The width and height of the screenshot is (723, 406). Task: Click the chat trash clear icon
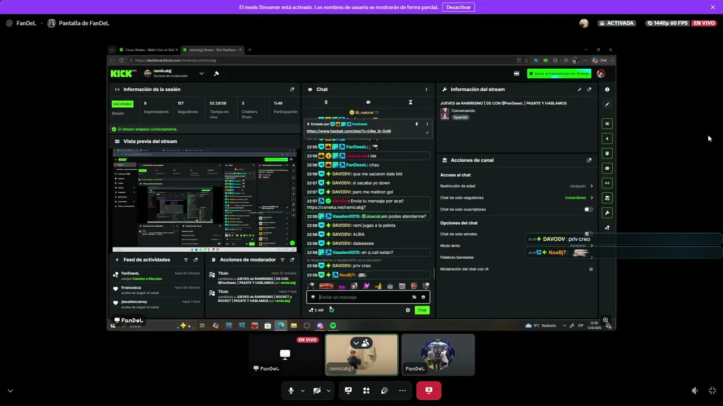326,102
